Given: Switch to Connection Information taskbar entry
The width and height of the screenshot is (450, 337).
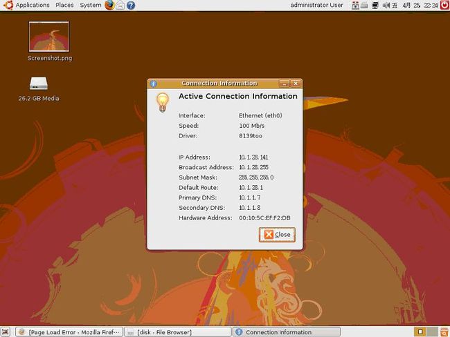Looking at the screenshot, I should pos(287,332).
